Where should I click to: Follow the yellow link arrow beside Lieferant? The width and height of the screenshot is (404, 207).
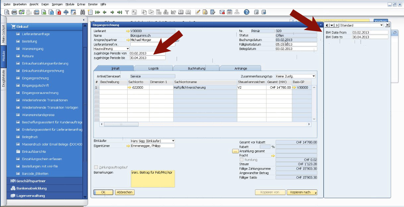pyautogui.click(x=128, y=31)
